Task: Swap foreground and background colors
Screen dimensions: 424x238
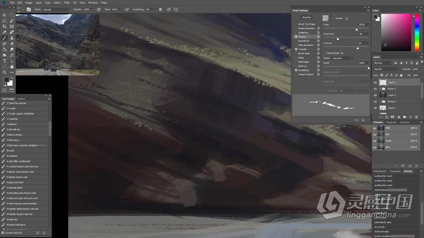Action: [x=12, y=78]
